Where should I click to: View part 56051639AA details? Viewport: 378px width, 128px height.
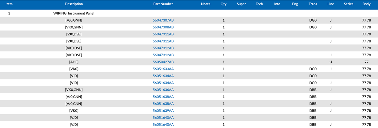click(x=163, y=111)
